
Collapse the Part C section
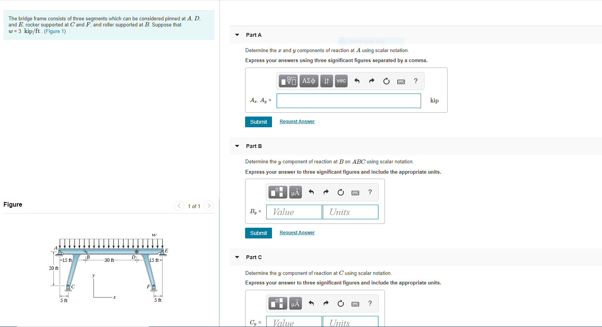click(237, 257)
